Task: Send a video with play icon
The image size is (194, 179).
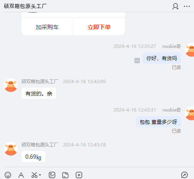Action: [x=79, y=175]
